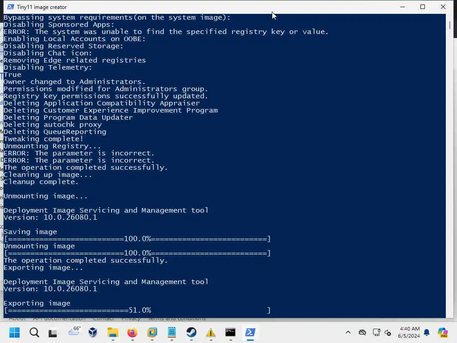Open Task View in the taskbar
The image size is (457, 343).
53,332
